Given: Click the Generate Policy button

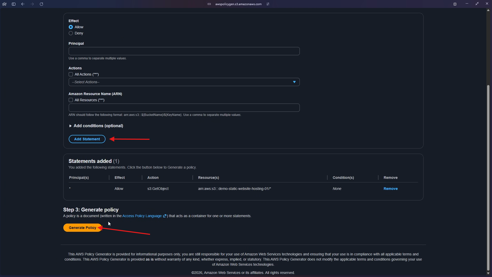Looking at the screenshot, I should 82,227.
